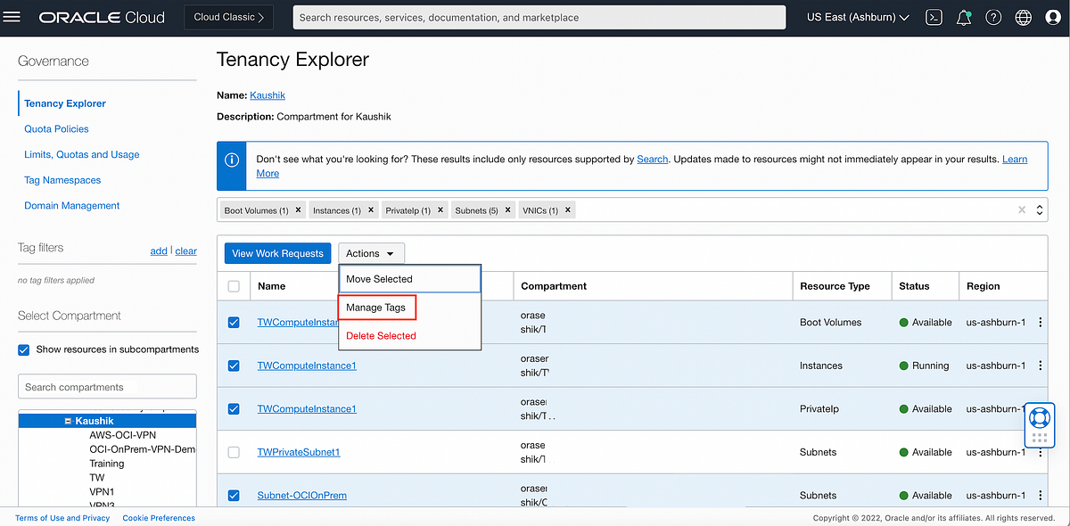The width and height of the screenshot is (1070, 526).
Task: Toggle the select-all checkbox in table header
Action: [x=234, y=285]
